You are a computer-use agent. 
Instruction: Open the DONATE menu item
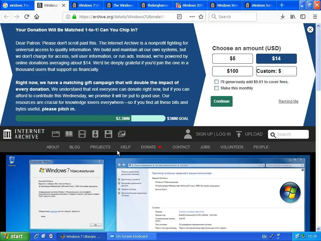tap(151, 147)
